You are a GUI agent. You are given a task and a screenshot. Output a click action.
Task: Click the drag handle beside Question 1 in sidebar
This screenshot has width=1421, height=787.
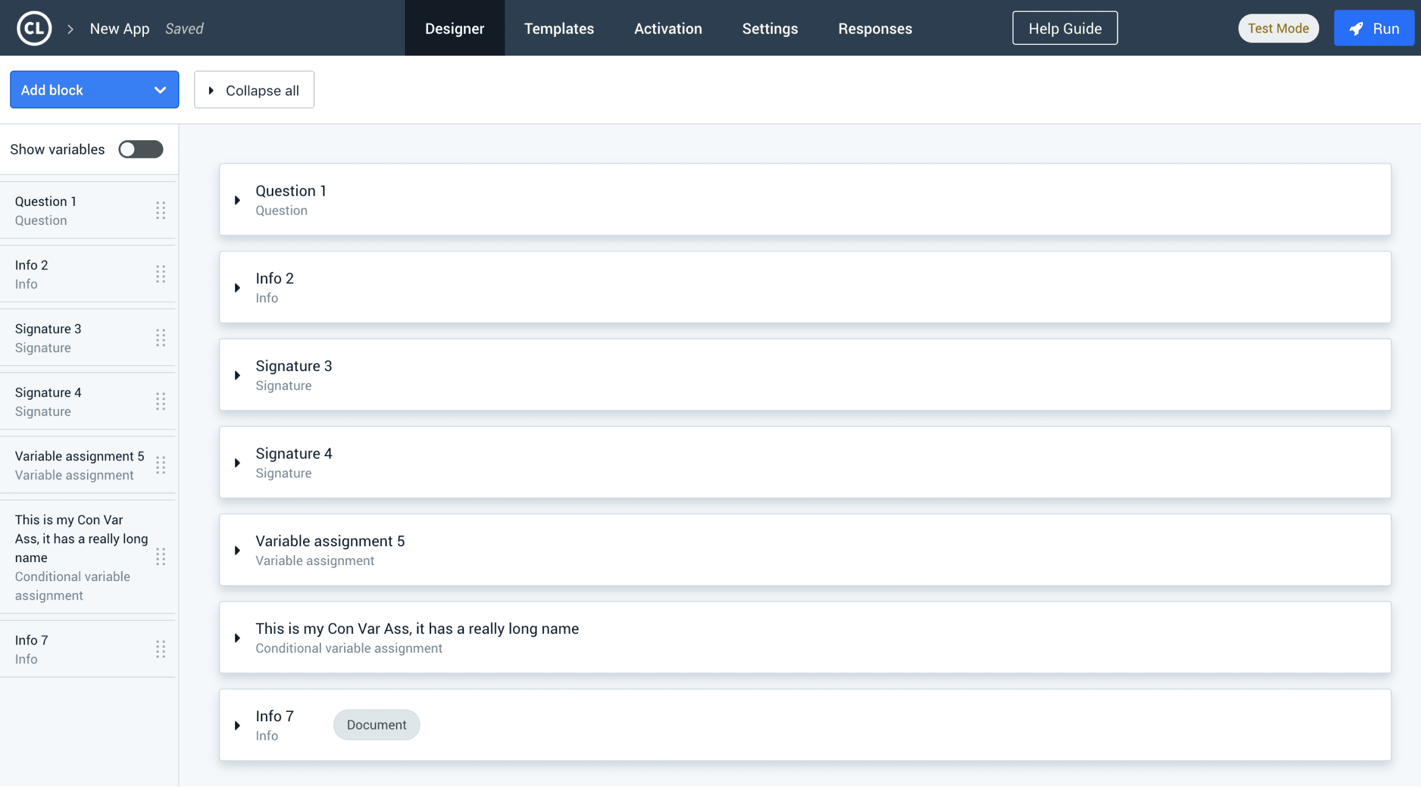click(160, 210)
